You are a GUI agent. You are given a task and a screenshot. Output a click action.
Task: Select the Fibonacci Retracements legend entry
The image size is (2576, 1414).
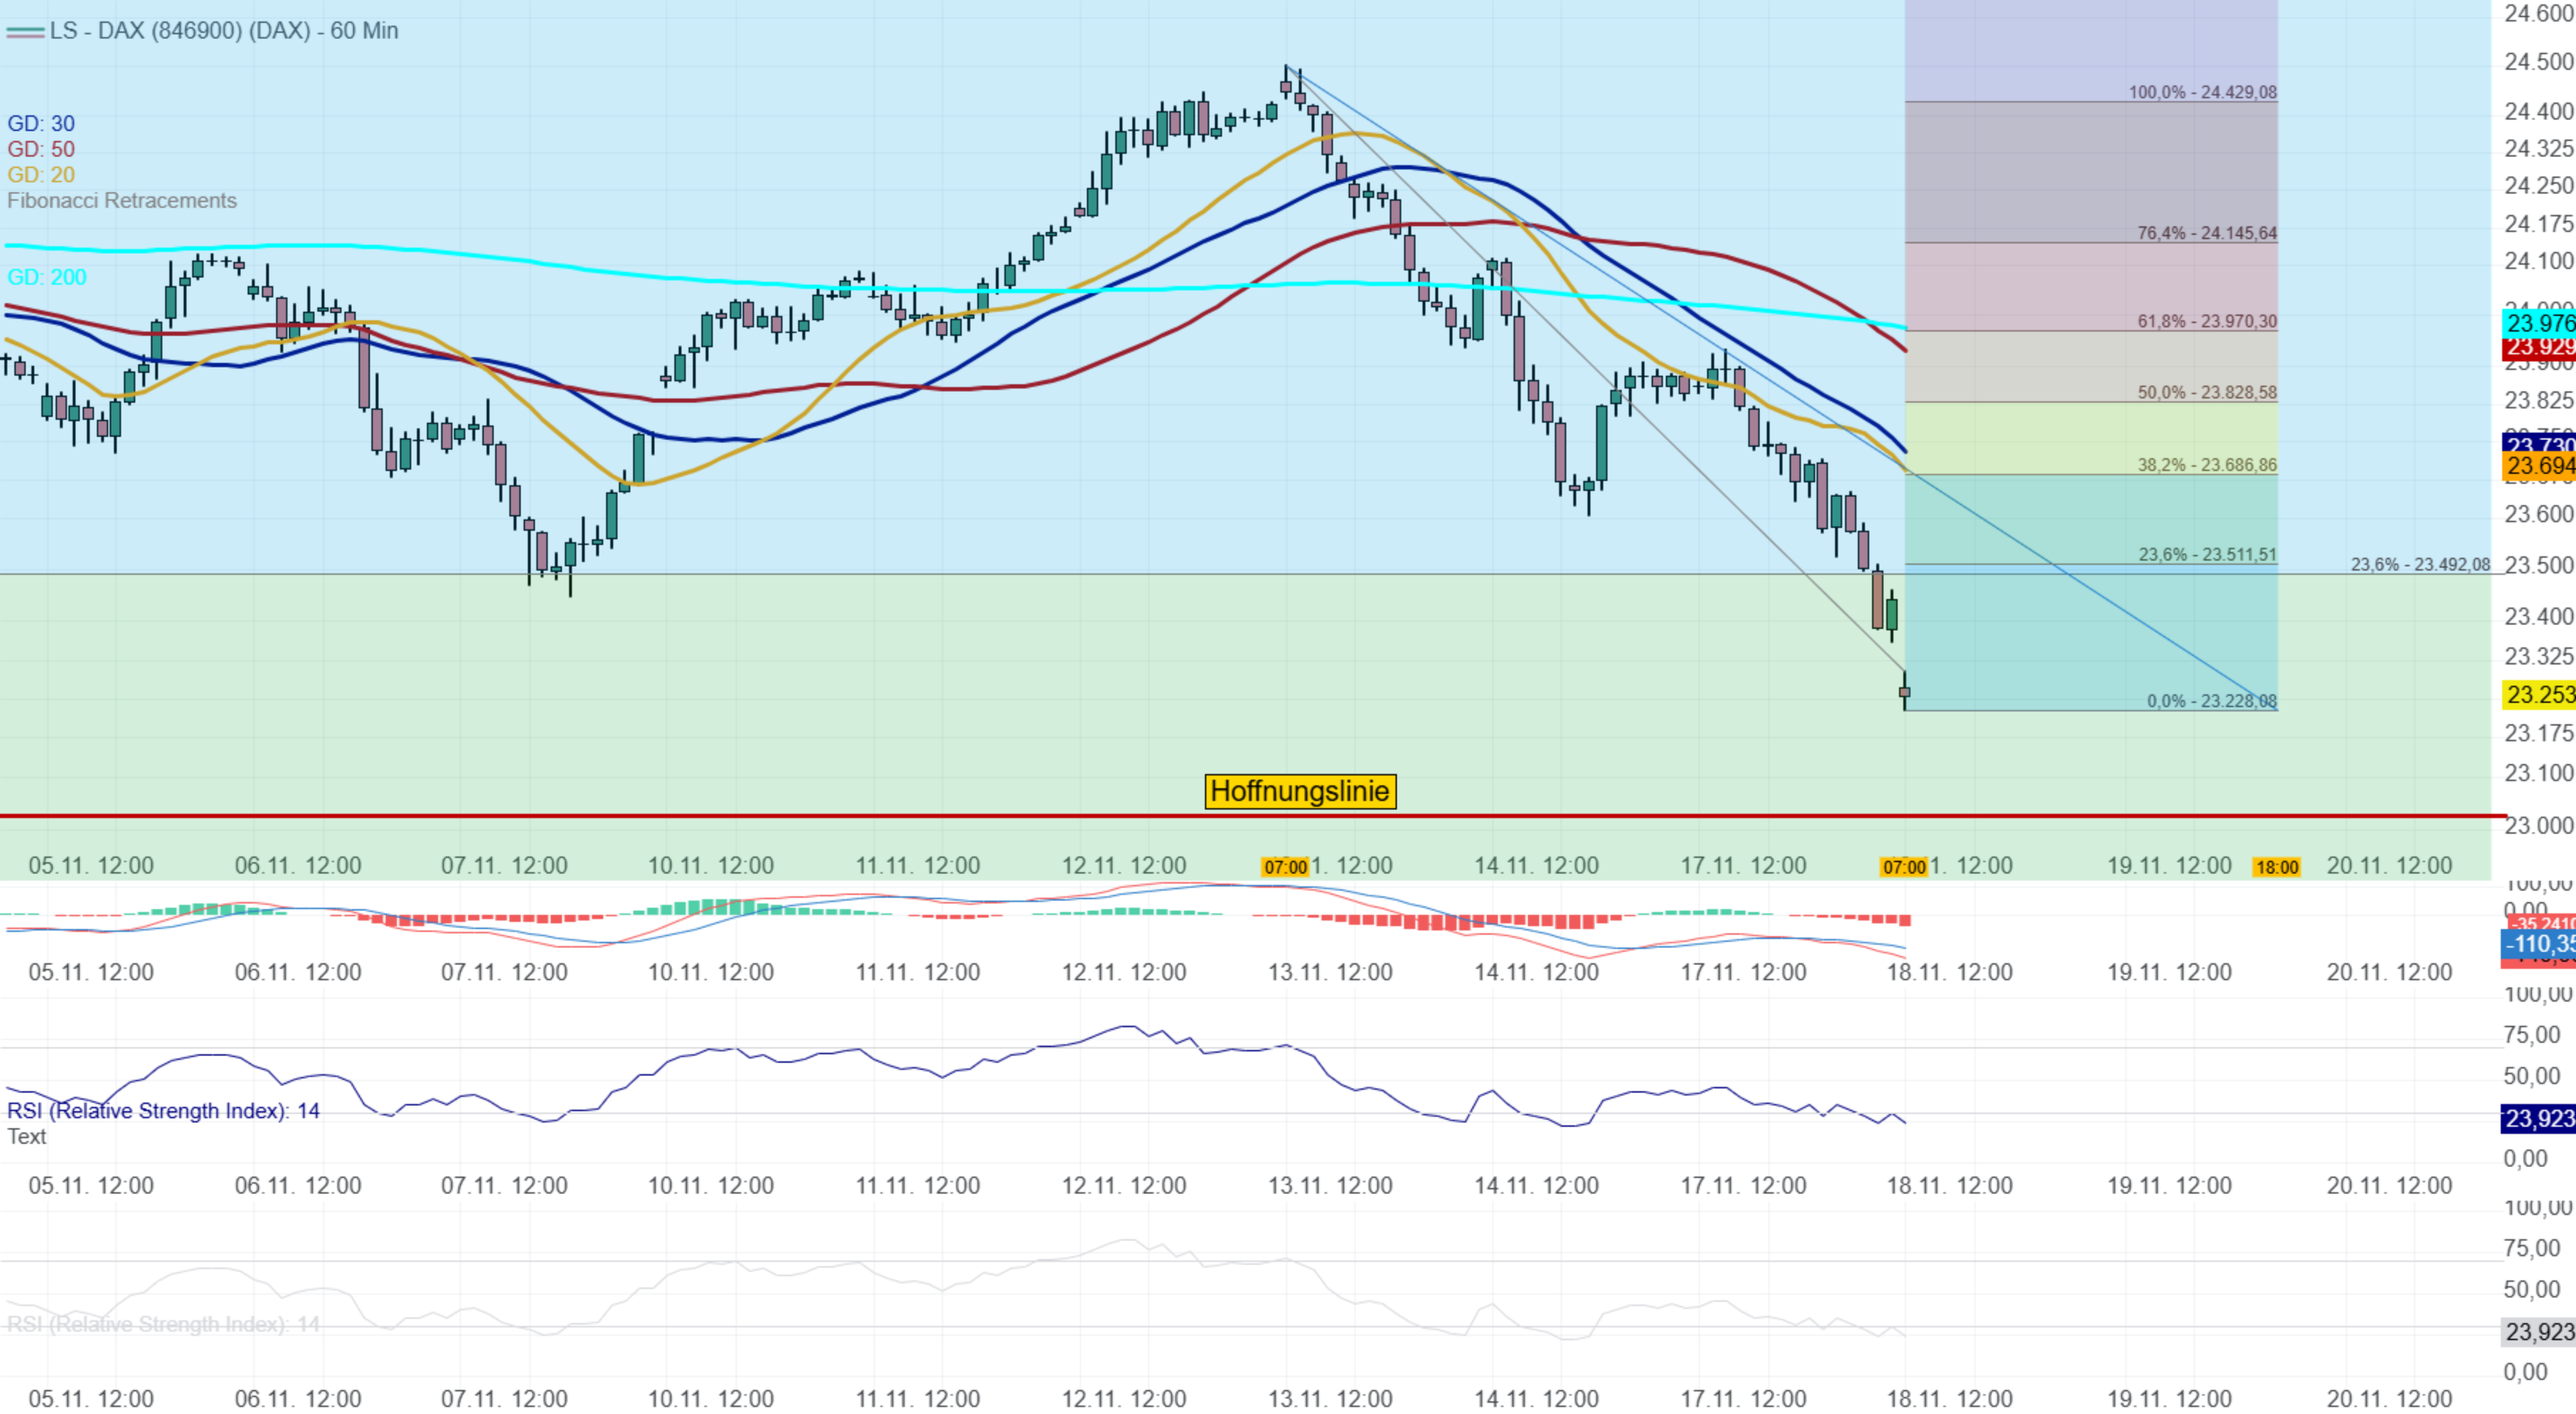(x=122, y=201)
